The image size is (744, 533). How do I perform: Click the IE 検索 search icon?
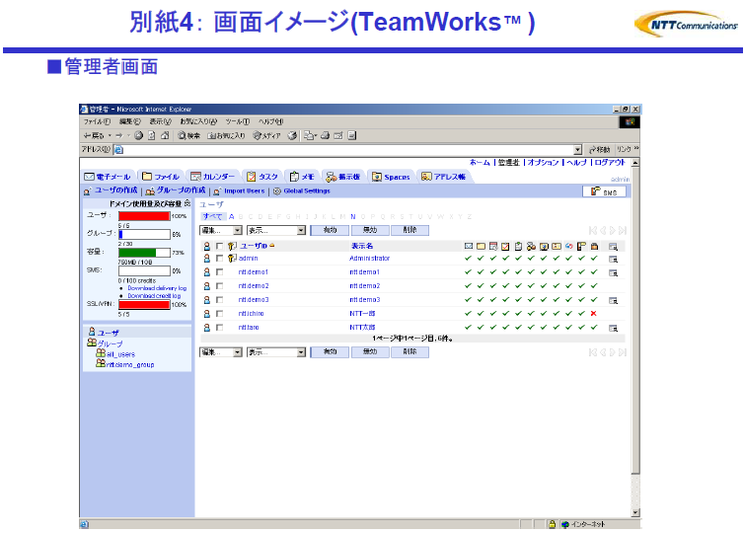[x=182, y=136]
